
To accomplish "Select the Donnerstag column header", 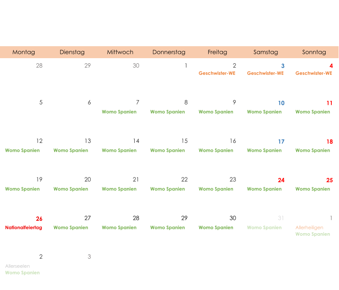I will (169, 52).
